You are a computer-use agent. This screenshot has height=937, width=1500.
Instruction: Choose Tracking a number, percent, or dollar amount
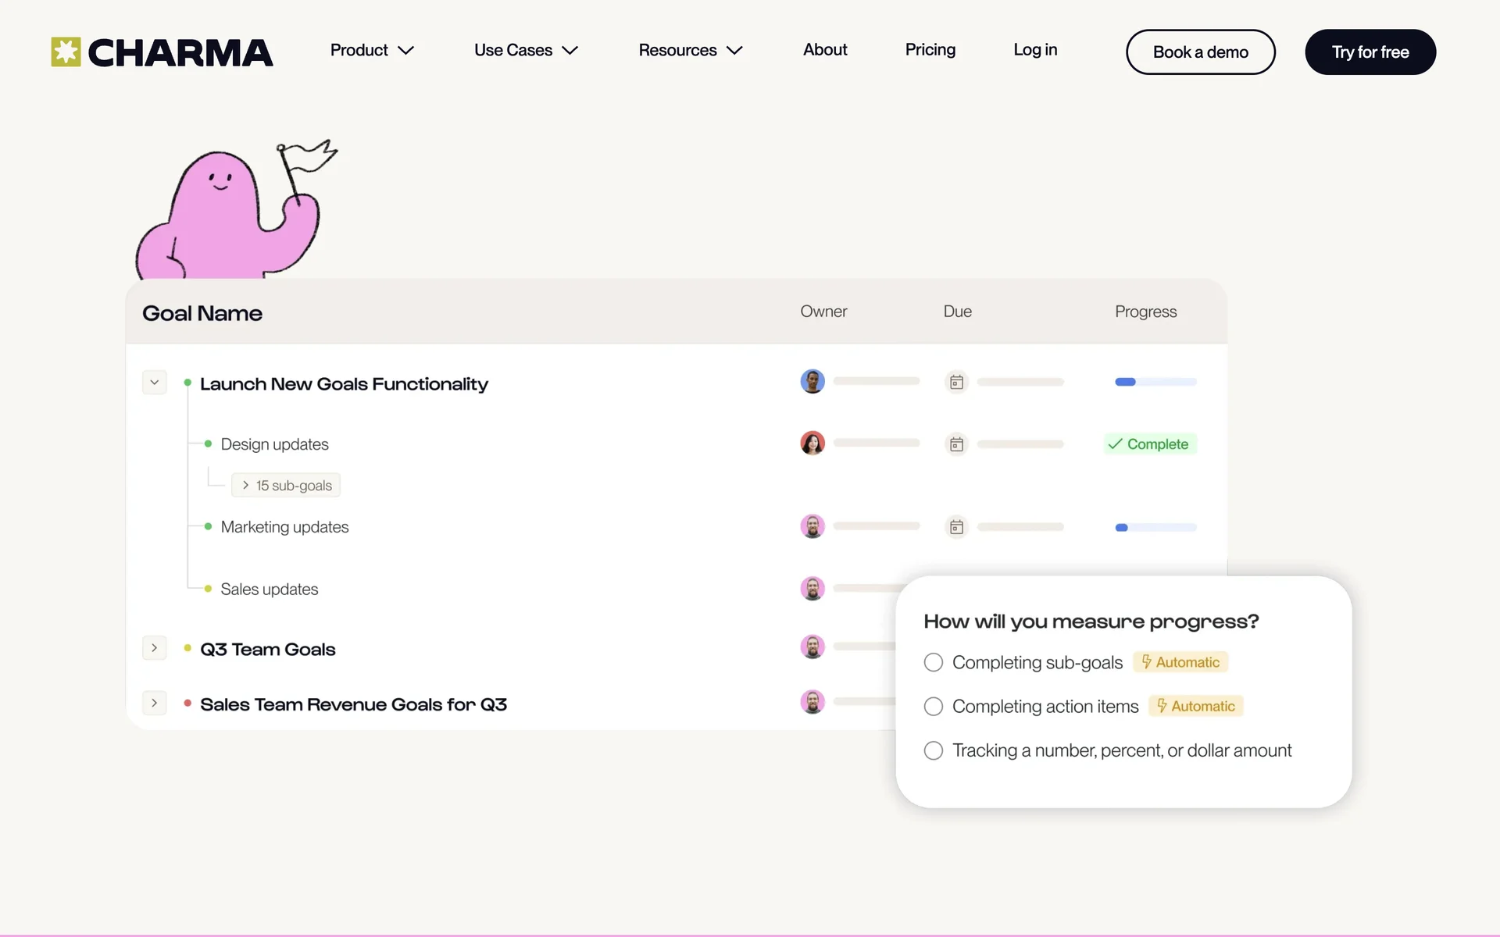(934, 751)
